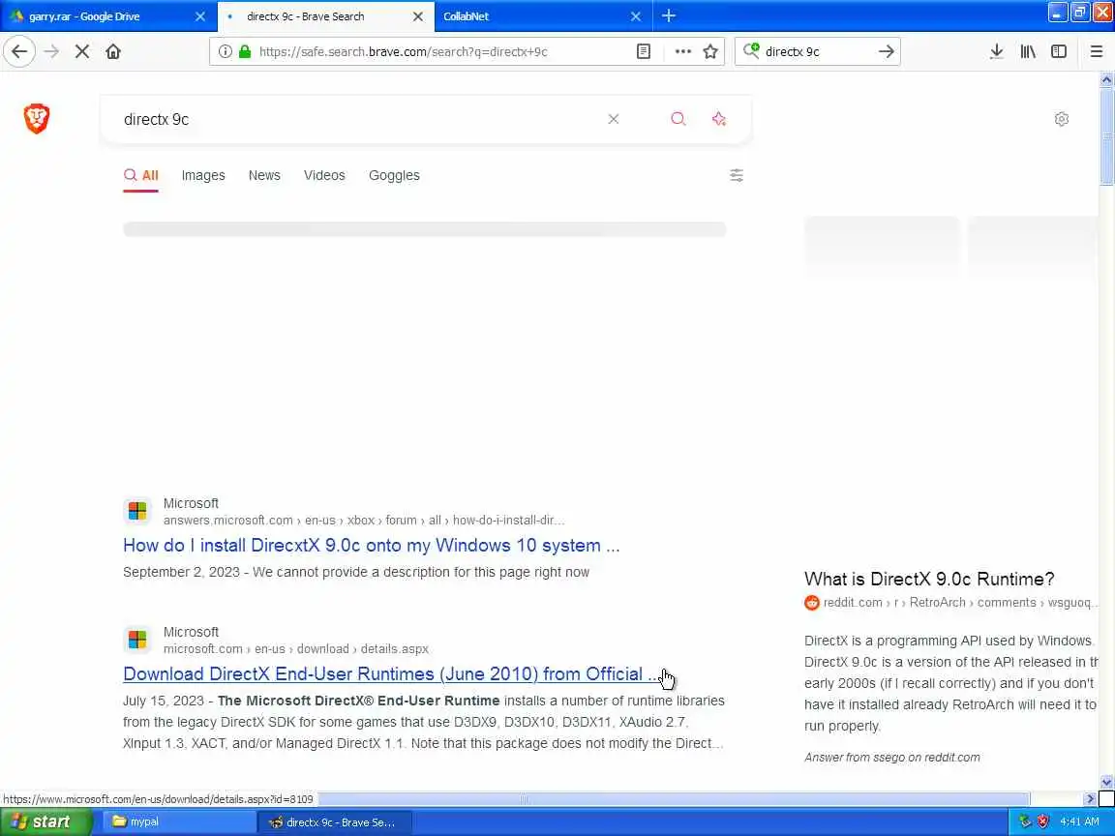Click the red shield tray icon
This screenshot has width=1115, height=836.
(1042, 821)
